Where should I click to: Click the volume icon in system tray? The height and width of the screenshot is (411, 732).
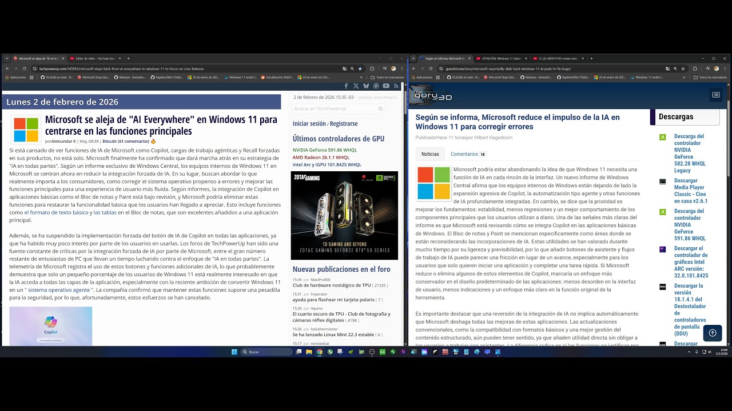tap(710, 352)
